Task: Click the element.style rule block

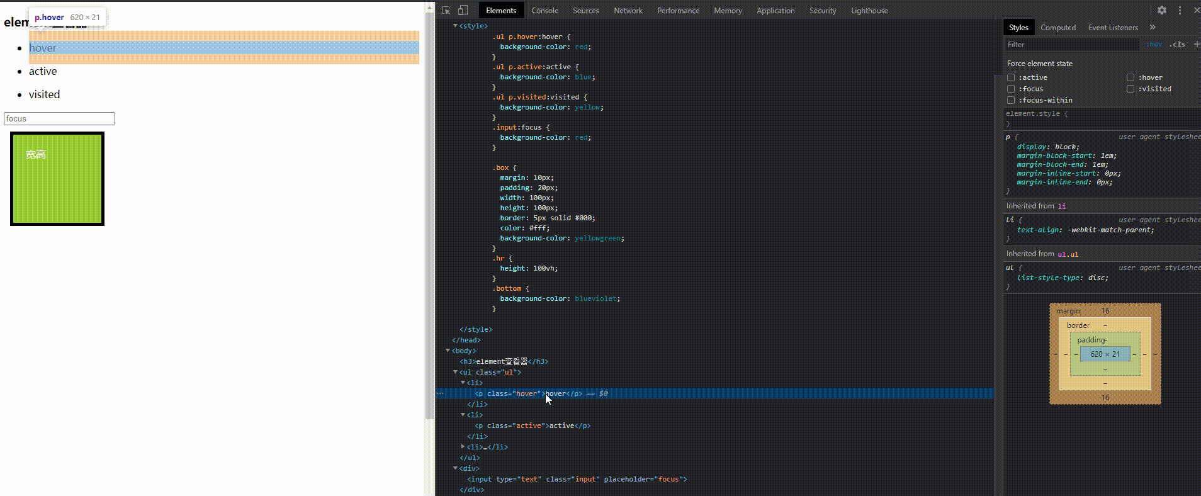Action: point(1102,118)
